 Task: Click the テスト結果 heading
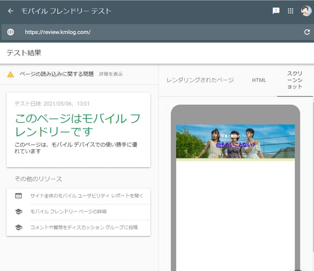[x=24, y=53]
